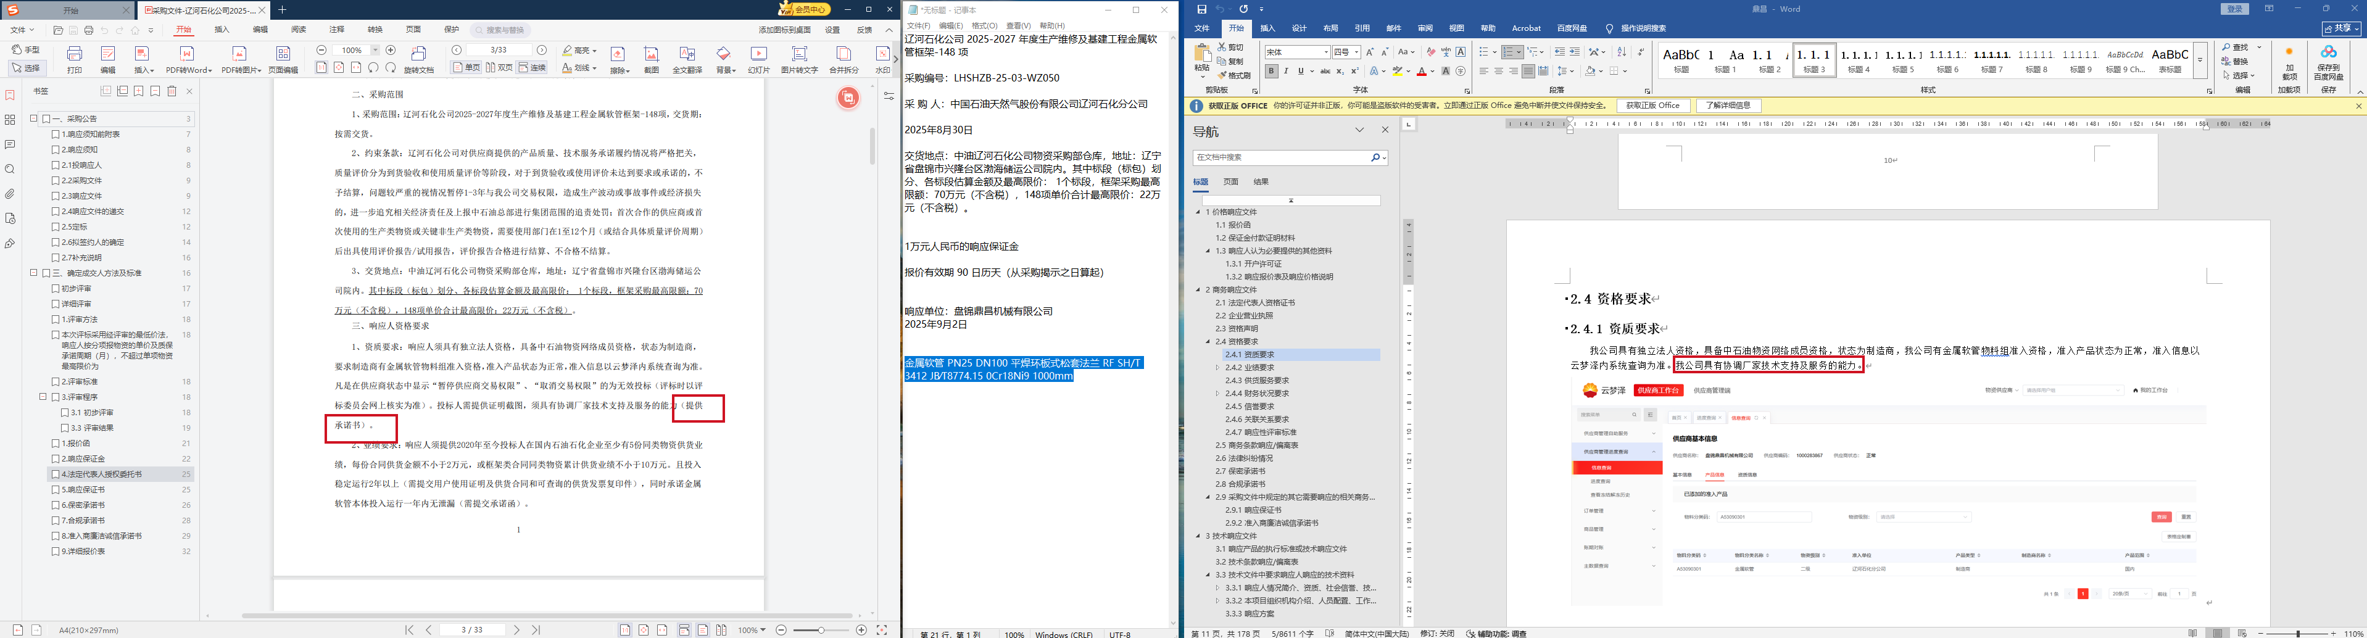Open font name dropdown in Word
This screenshot has width=2367, height=638.
pos(1325,52)
